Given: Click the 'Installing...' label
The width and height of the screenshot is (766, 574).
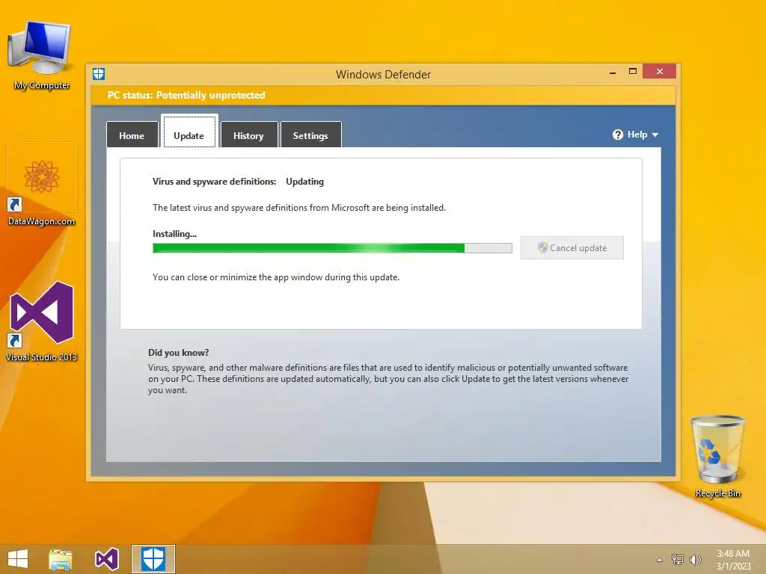Looking at the screenshot, I should tap(174, 234).
